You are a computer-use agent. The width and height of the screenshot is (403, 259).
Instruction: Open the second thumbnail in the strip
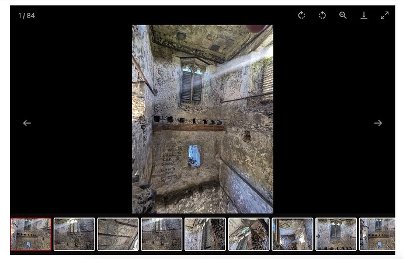coord(74,234)
